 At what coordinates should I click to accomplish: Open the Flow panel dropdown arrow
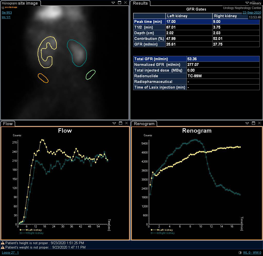point(114,123)
